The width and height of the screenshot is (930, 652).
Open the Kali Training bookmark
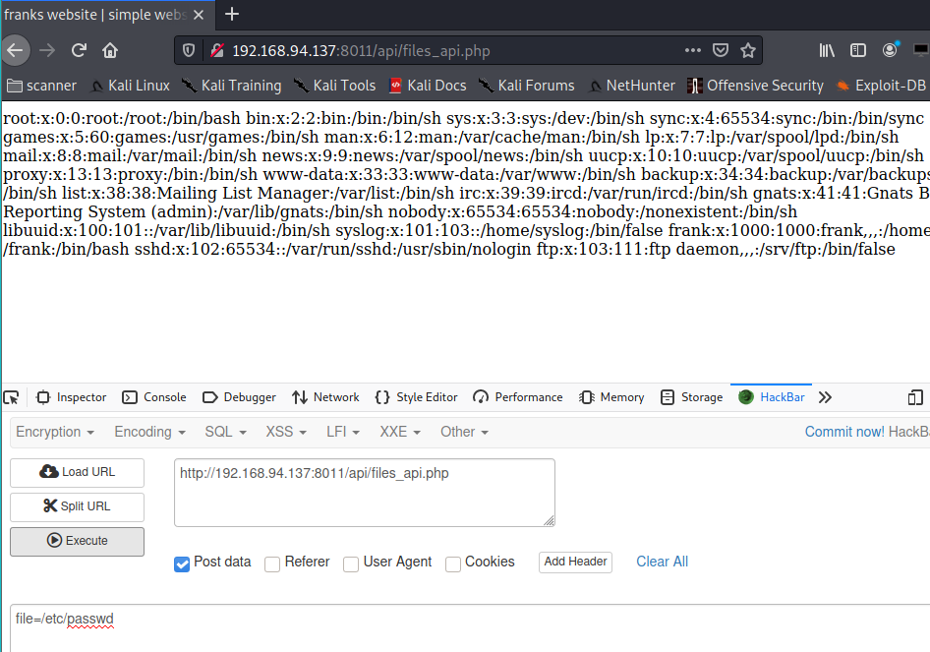point(231,86)
